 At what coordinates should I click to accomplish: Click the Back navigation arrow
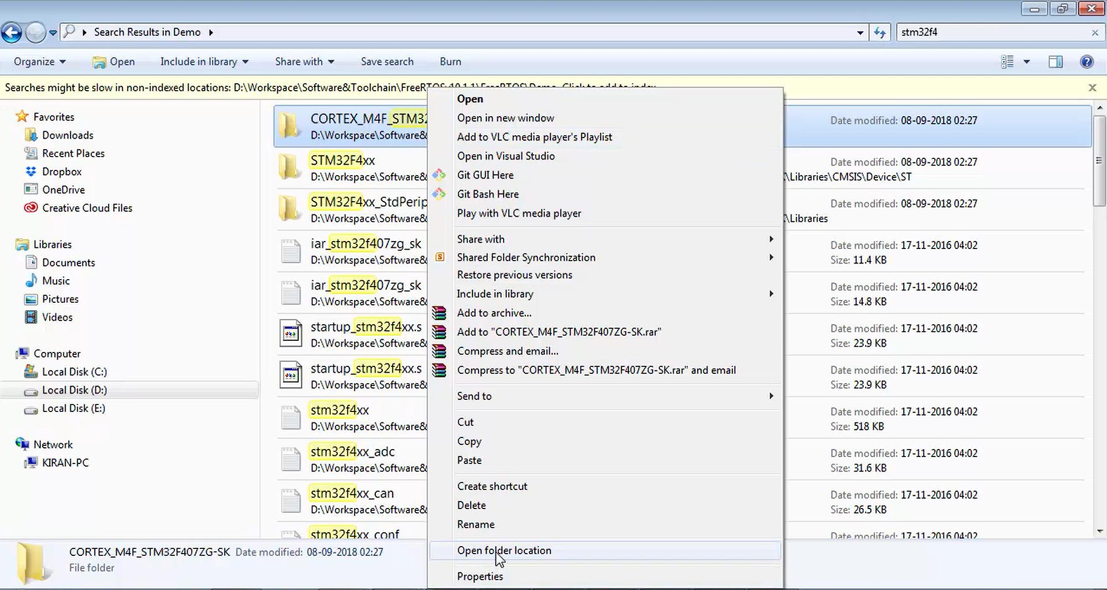click(12, 32)
